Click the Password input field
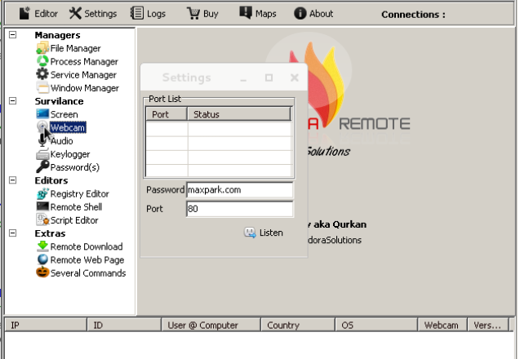Image resolution: width=520 pixels, height=359 pixels. [238, 190]
